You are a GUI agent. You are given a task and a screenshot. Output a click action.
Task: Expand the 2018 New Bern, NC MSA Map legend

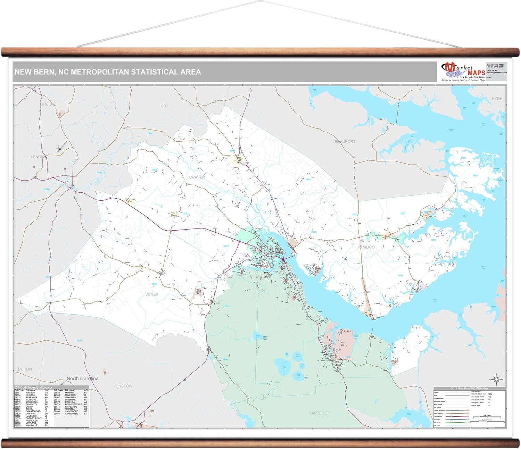pos(469,389)
